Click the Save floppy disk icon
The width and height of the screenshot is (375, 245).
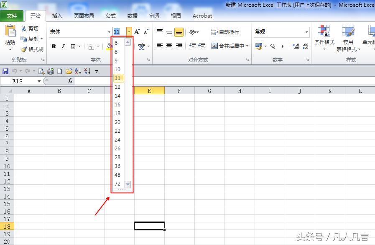(5, 71)
